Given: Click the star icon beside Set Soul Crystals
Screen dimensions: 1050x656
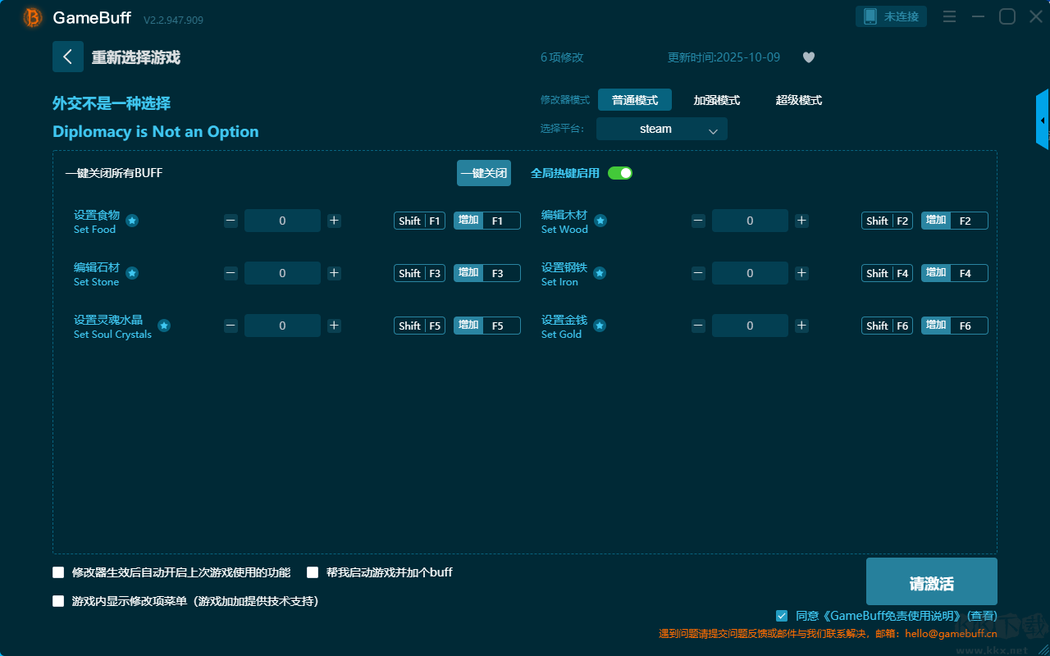Looking at the screenshot, I should 164,326.
